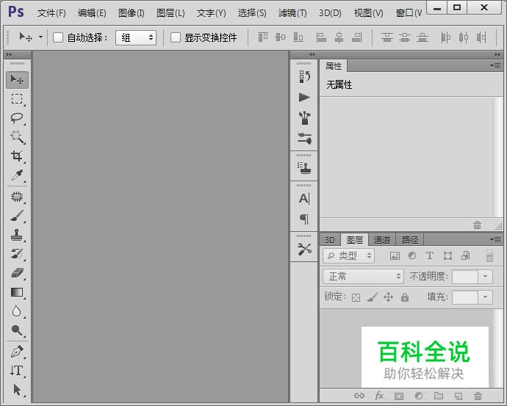
Task: Enable the 自动选择 checkbox
Action: (58, 37)
